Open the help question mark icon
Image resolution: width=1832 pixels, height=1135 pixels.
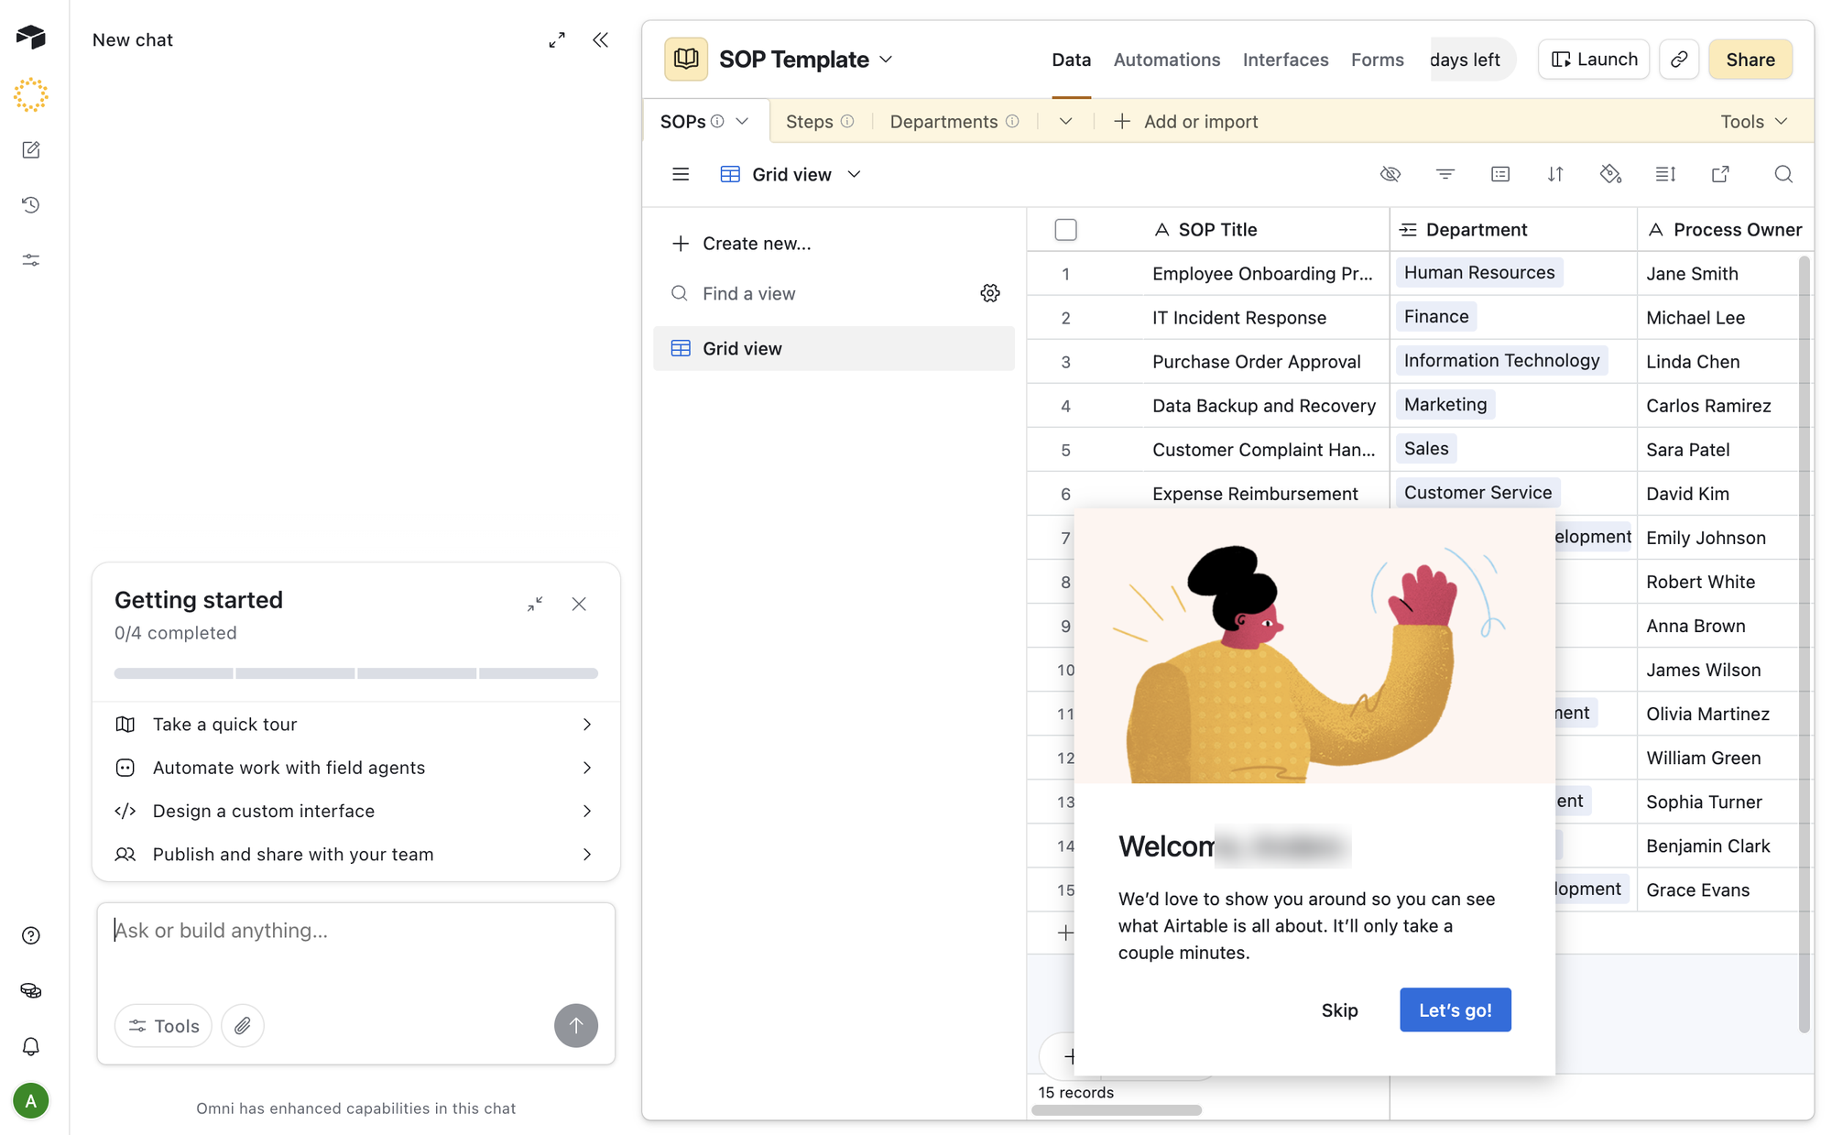30,935
